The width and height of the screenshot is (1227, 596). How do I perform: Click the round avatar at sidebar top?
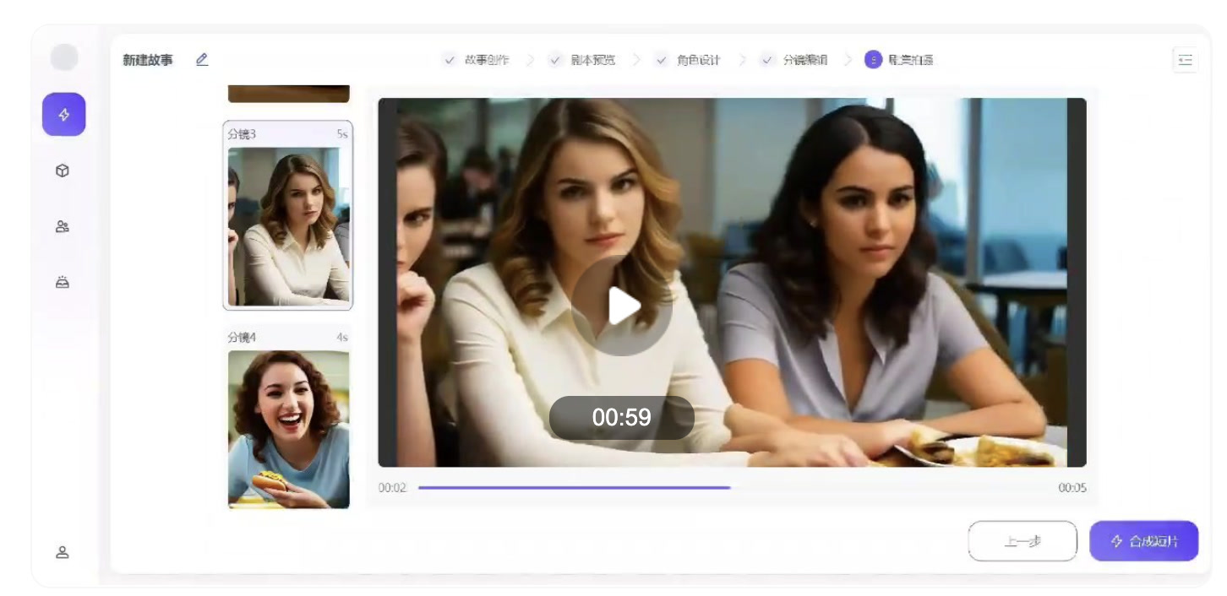click(x=64, y=57)
